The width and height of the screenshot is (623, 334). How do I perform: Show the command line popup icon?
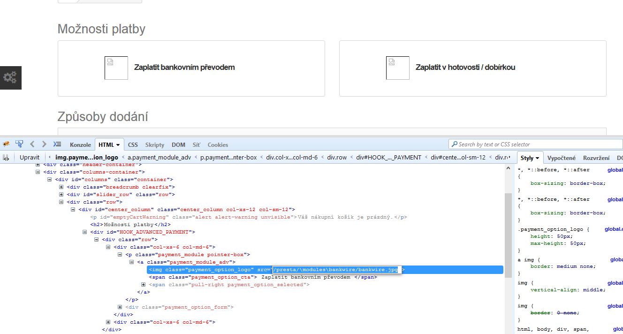[x=57, y=144]
